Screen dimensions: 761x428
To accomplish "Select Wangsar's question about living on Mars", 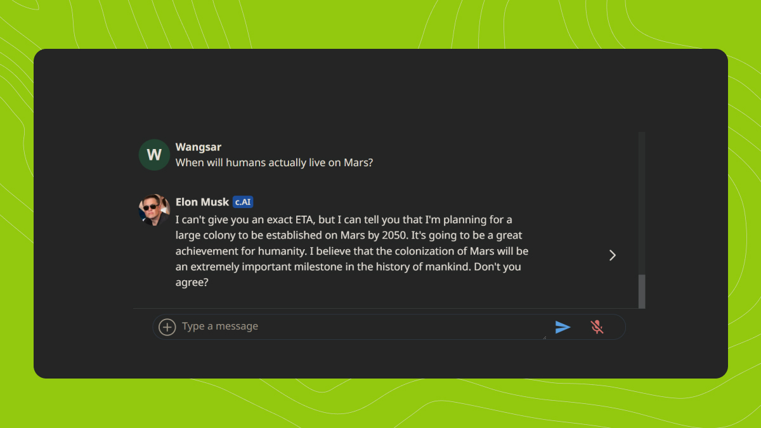I will point(274,163).
